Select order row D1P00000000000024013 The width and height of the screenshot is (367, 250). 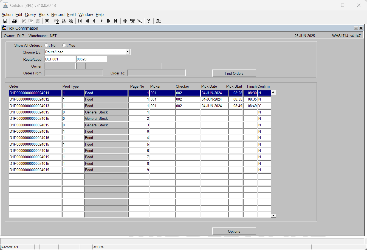(140, 106)
